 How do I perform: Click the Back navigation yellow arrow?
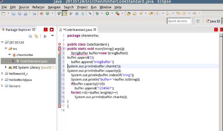(x=184, y=14)
